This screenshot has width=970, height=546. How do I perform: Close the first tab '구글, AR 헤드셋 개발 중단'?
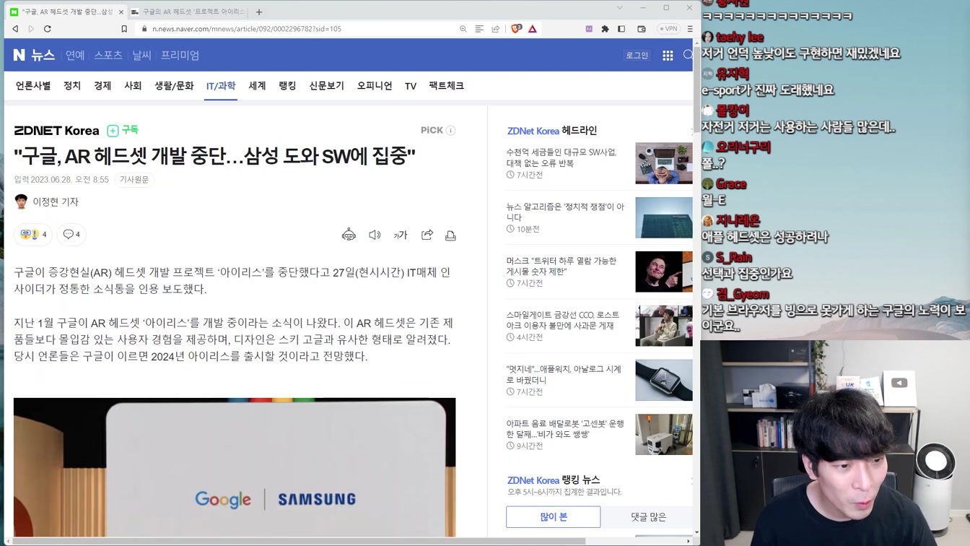(121, 12)
